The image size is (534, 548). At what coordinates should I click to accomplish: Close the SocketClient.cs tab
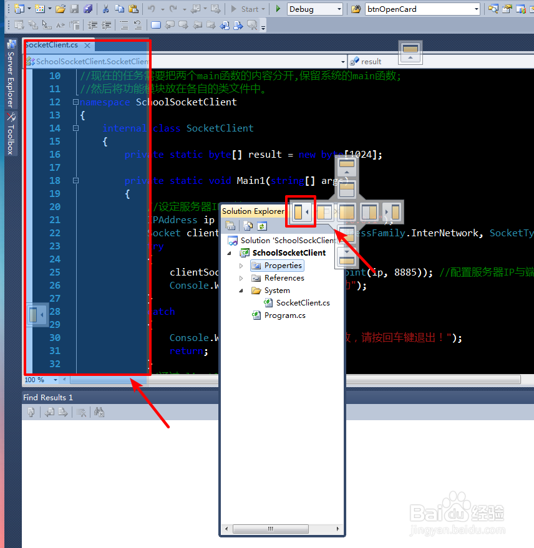[x=87, y=46]
